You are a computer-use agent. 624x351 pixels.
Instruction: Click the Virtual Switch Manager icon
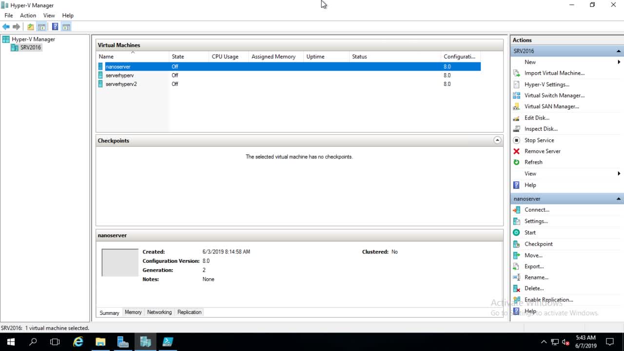point(516,96)
